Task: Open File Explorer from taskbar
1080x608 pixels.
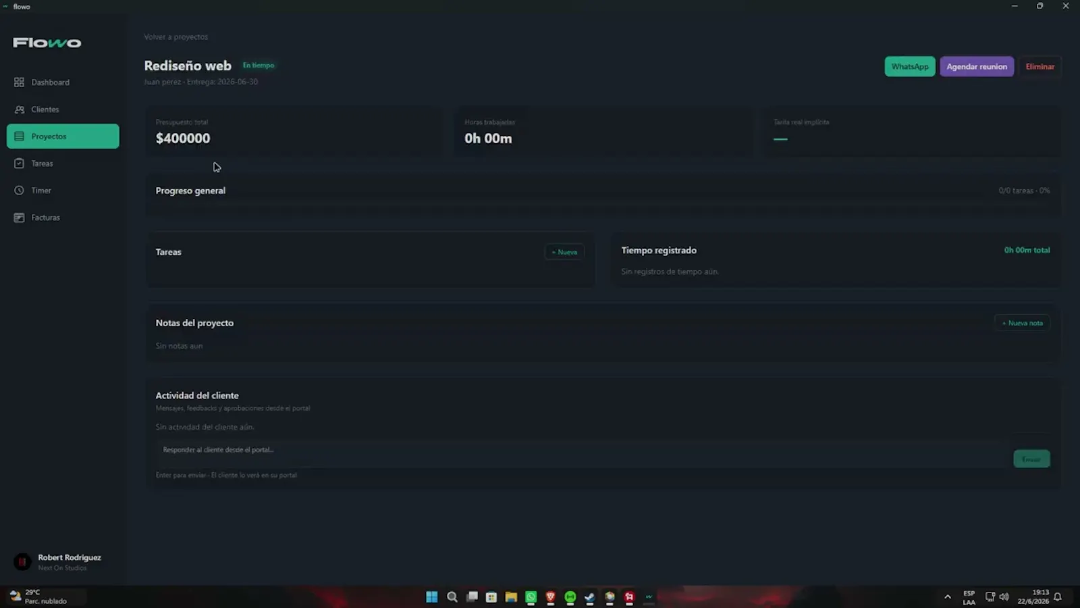Action: pyautogui.click(x=511, y=597)
